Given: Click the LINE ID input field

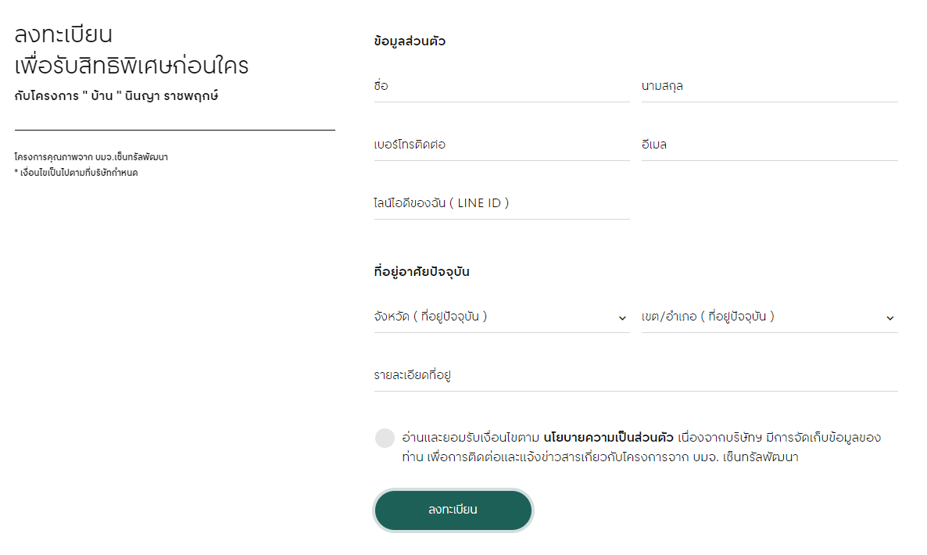Looking at the screenshot, I should click(x=501, y=203).
